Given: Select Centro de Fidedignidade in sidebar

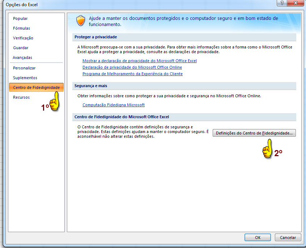Looking at the screenshot, I should [x=36, y=87].
